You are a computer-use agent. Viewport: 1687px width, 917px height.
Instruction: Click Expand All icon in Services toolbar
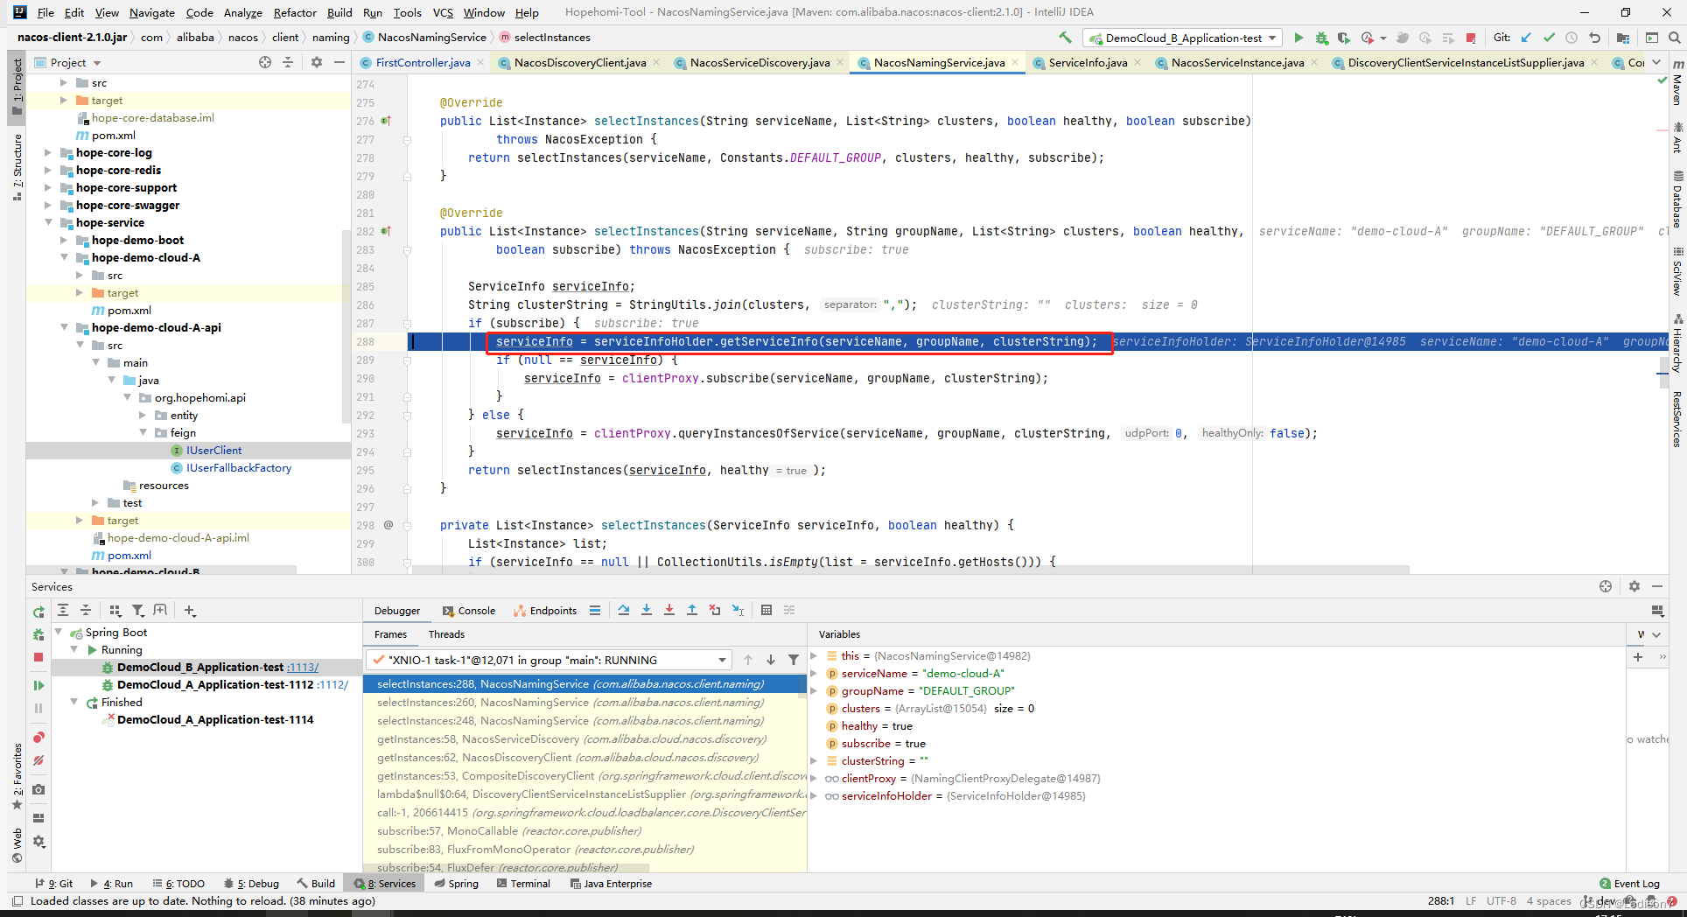tap(63, 610)
